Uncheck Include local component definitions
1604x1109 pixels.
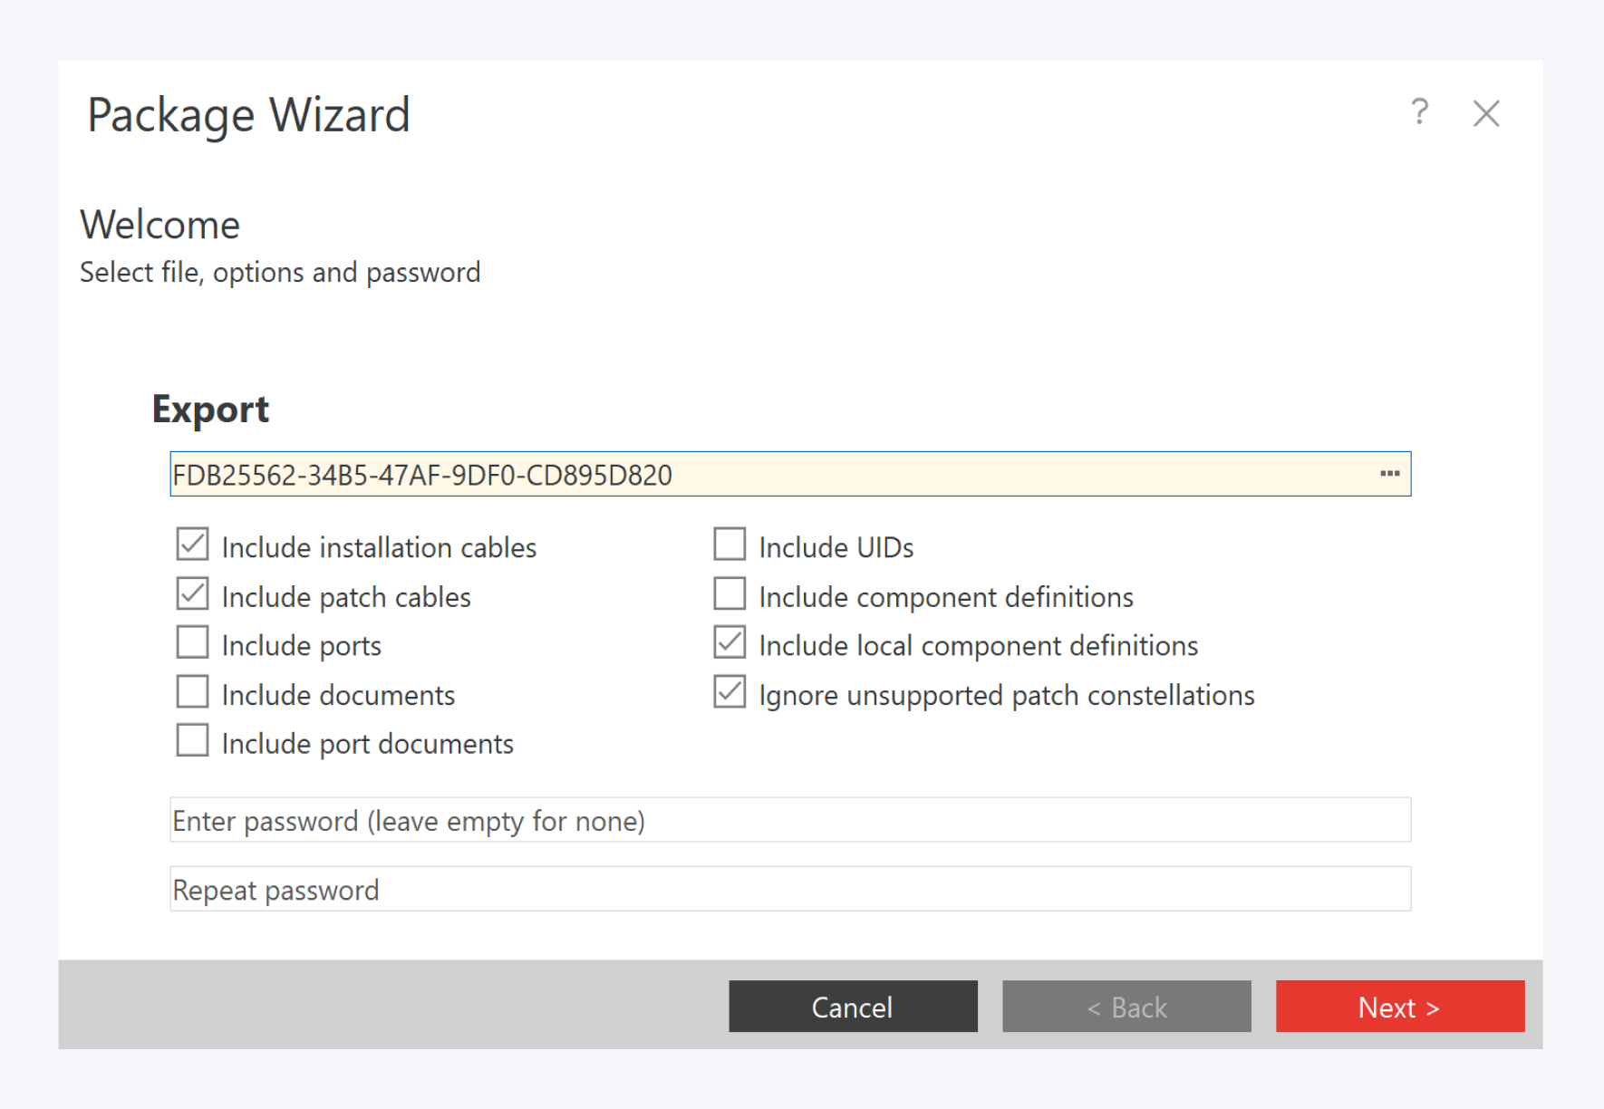click(x=730, y=643)
